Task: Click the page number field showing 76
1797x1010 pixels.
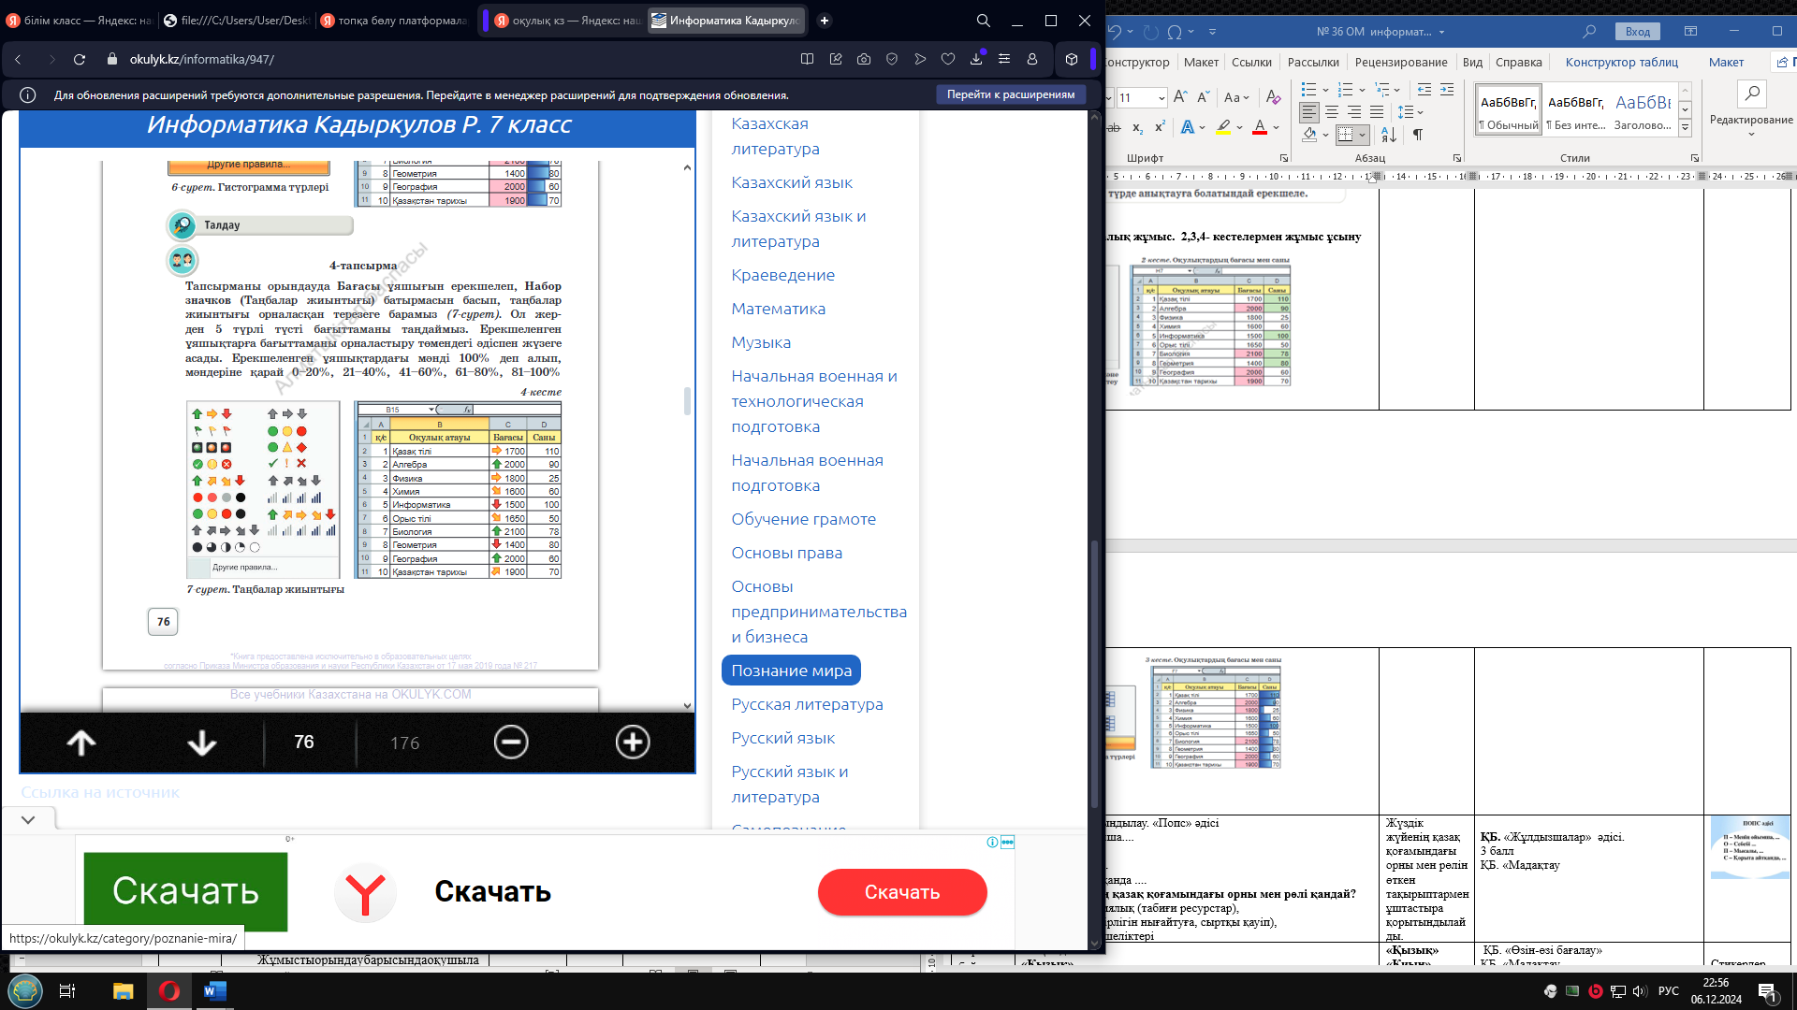Action: pos(304,743)
